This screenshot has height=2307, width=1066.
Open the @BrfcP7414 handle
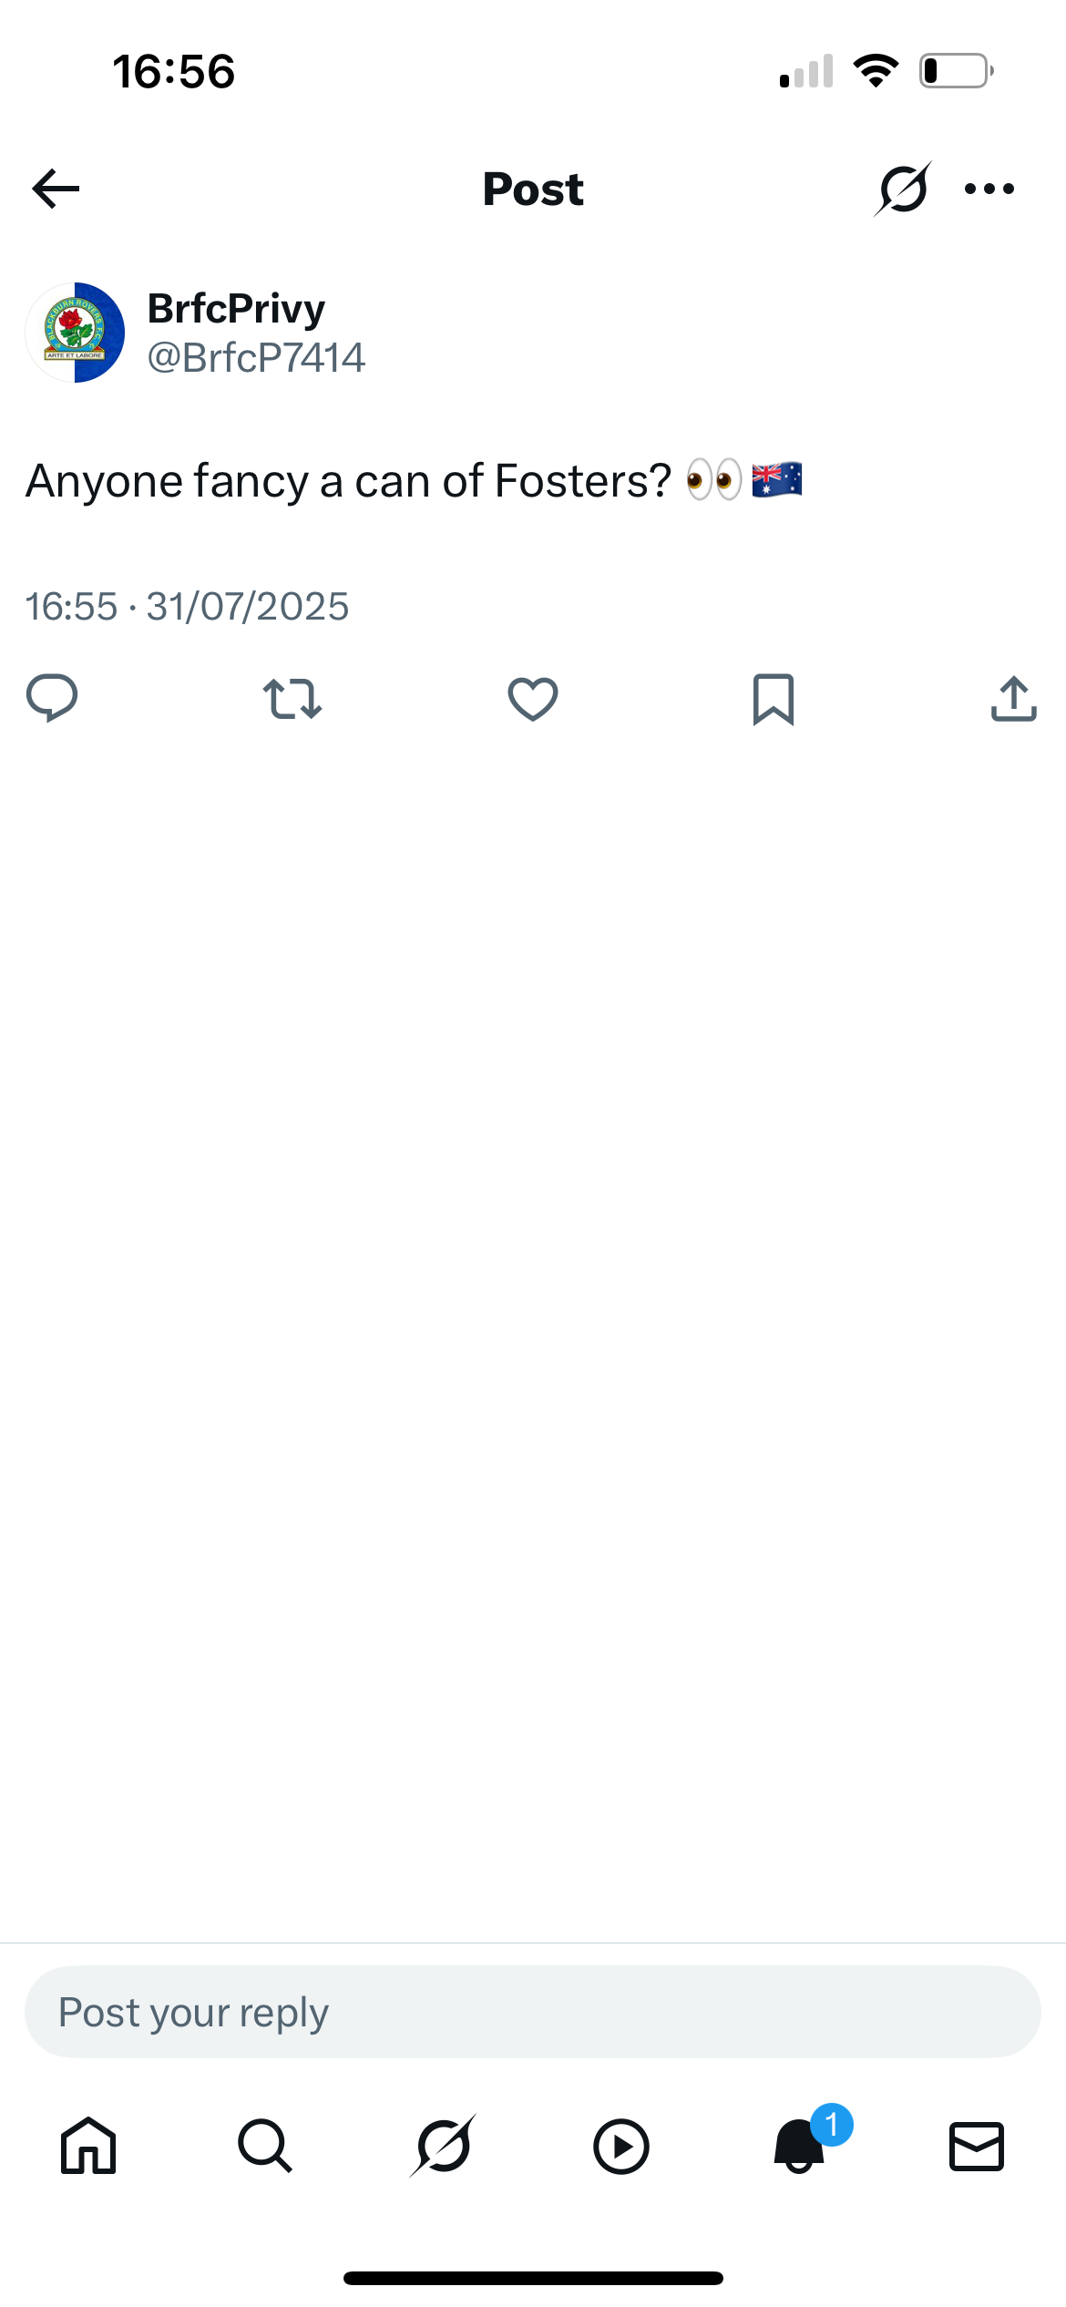click(256, 358)
